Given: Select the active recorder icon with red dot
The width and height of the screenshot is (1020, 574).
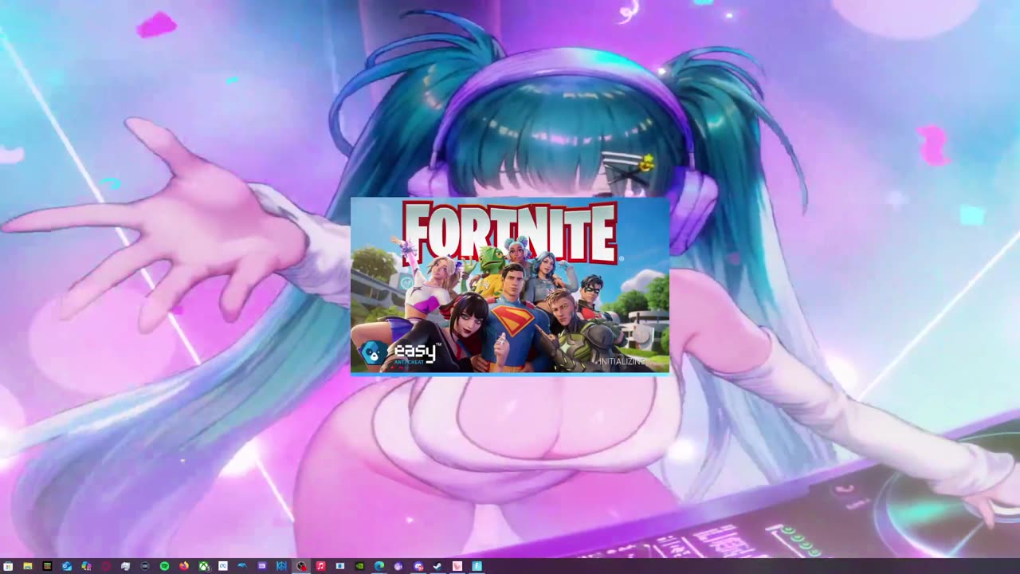Looking at the screenshot, I should (x=301, y=566).
